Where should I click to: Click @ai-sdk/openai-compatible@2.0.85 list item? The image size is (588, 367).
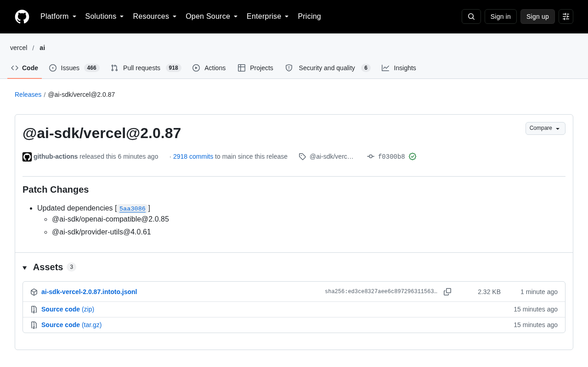click(x=110, y=219)
